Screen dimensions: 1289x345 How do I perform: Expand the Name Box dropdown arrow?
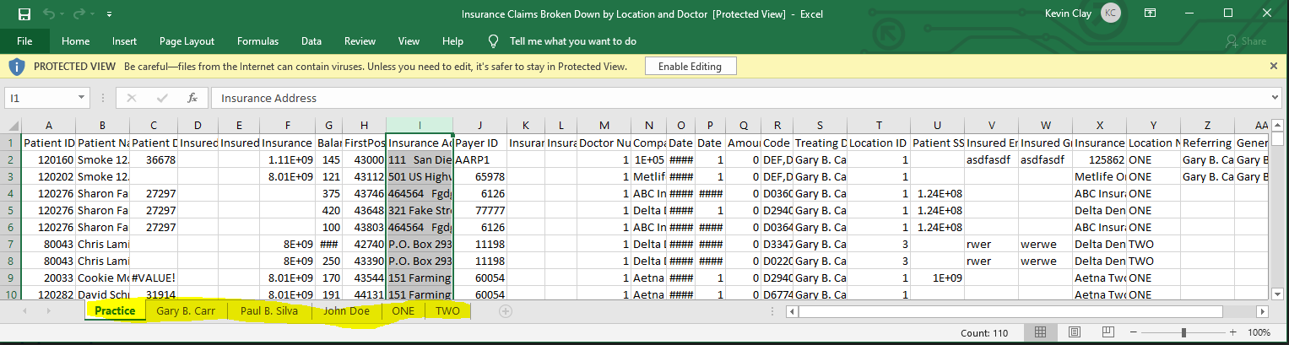(x=81, y=98)
